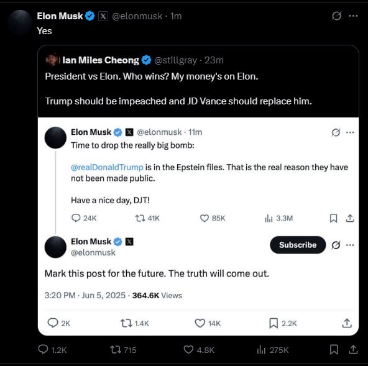
Task: Open Ian Miles Cheong profile name
Action: point(101,60)
